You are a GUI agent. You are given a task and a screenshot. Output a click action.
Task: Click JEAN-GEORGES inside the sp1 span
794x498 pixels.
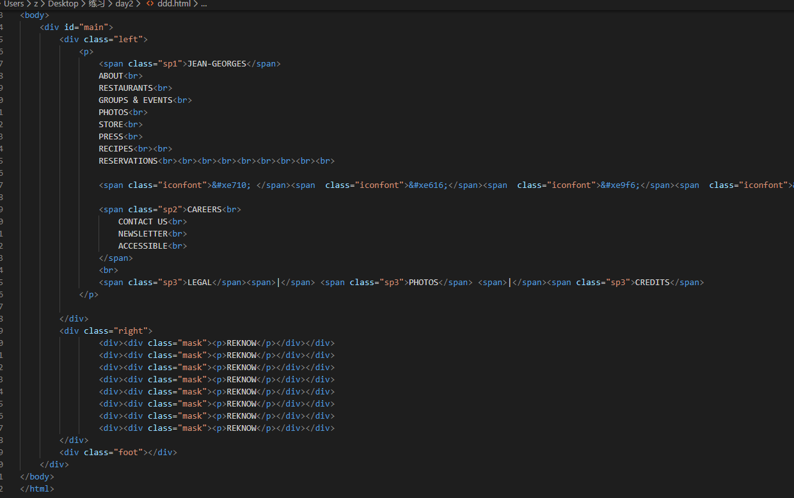tap(217, 64)
